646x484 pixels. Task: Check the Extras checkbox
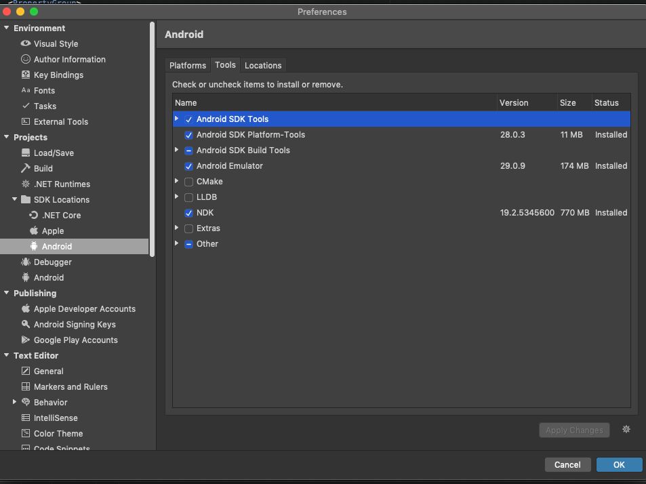[188, 228]
